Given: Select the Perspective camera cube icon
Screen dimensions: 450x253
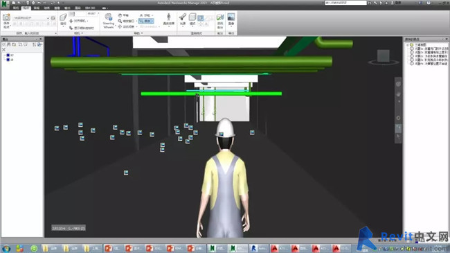Looking at the screenshot, I should (x=63, y=17).
